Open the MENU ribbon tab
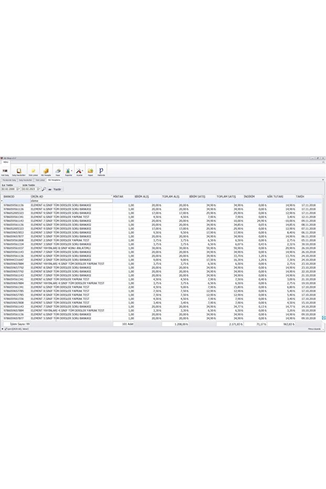The width and height of the screenshot is (326, 489). pyautogui.click(x=5, y=162)
